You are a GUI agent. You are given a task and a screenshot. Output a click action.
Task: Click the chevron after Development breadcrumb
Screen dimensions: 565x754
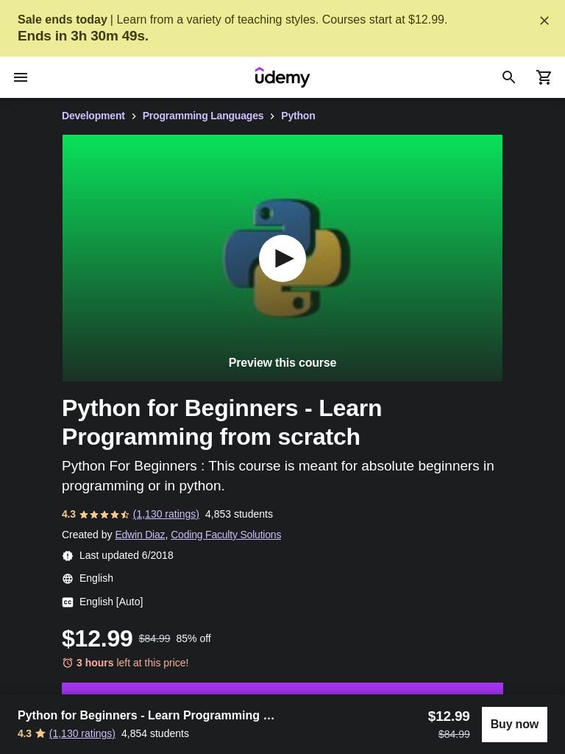pos(134,116)
